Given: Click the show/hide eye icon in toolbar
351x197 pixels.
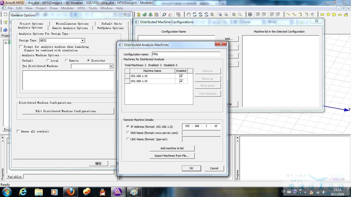Looking at the screenshot, I should pos(250,14).
